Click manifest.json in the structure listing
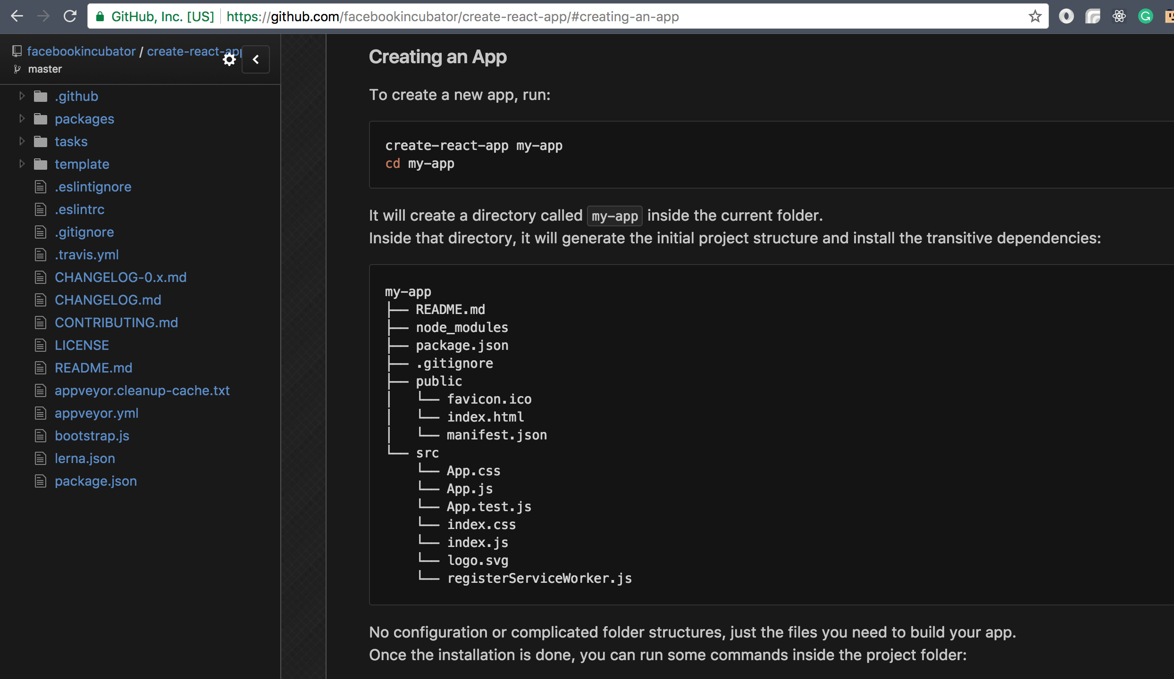This screenshot has height=679, width=1174. pyautogui.click(x=497, y=435)
